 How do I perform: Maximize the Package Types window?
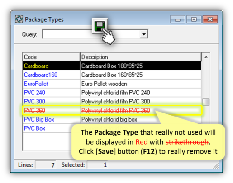[194, 19]
